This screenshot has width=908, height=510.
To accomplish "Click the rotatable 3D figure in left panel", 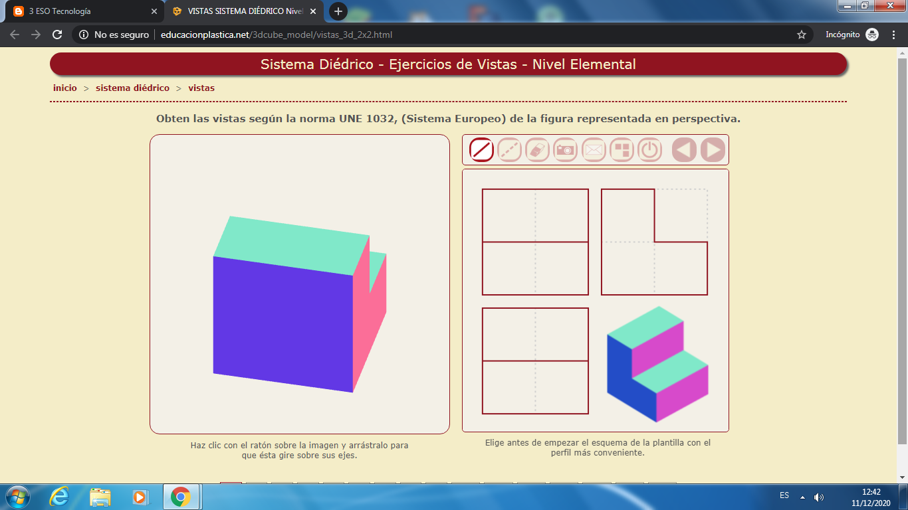I will coord(299,304).
